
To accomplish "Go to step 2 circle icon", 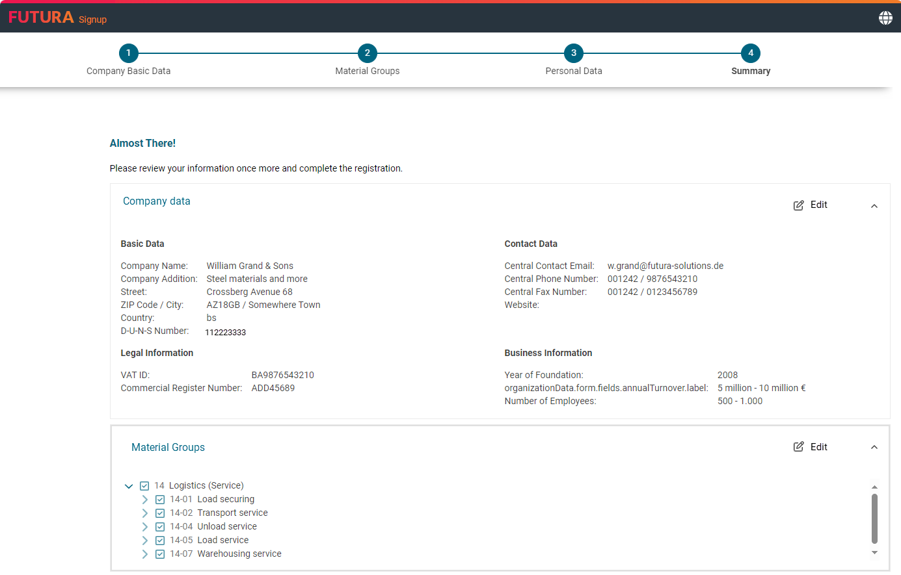I will (x=368, y=53).
